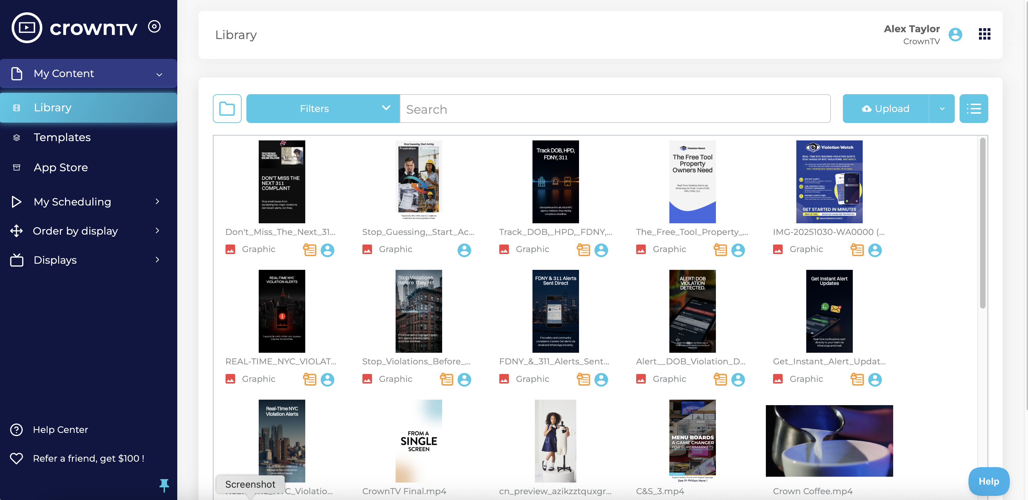Click the Upload button

[x=886, y=108]
